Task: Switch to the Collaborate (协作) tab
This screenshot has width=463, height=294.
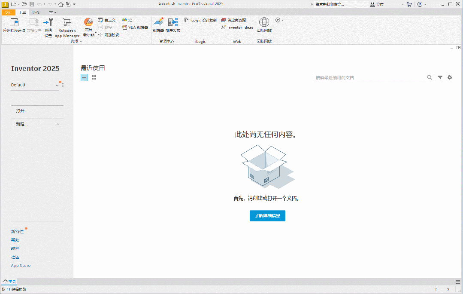Action: pos(36,12)
